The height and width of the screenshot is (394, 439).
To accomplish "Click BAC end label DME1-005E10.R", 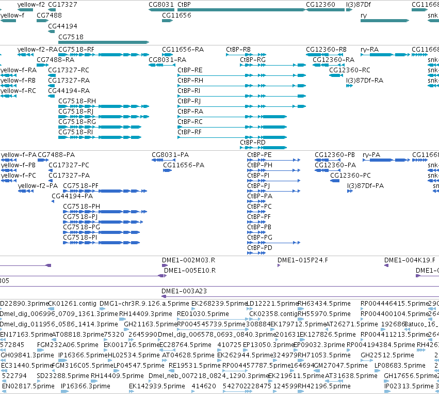I will (x=190, y=271).
